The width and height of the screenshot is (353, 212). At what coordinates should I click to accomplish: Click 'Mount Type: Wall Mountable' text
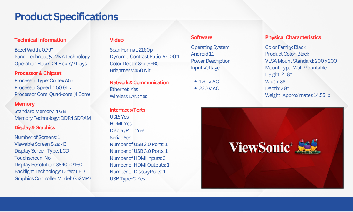click(x=296, y=68)
